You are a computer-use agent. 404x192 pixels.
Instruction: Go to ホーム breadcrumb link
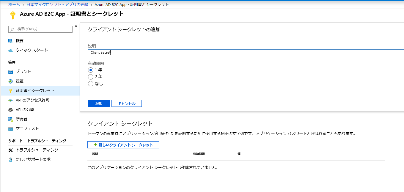click(14, 4)
